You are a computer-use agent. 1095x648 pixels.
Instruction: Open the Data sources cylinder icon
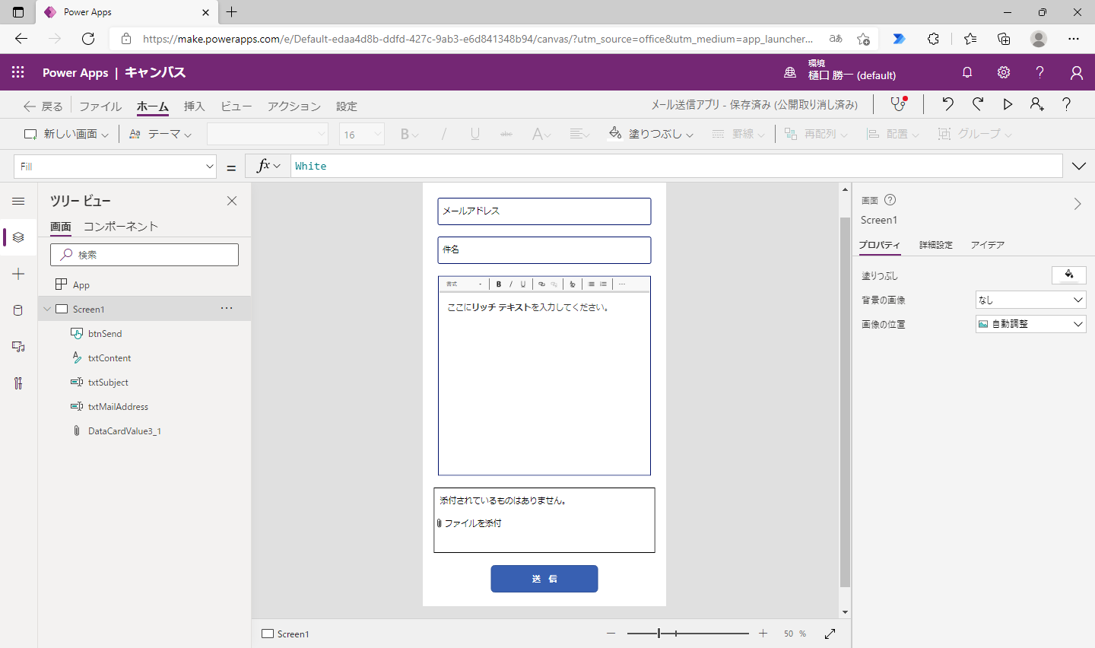tap(19, 310)
